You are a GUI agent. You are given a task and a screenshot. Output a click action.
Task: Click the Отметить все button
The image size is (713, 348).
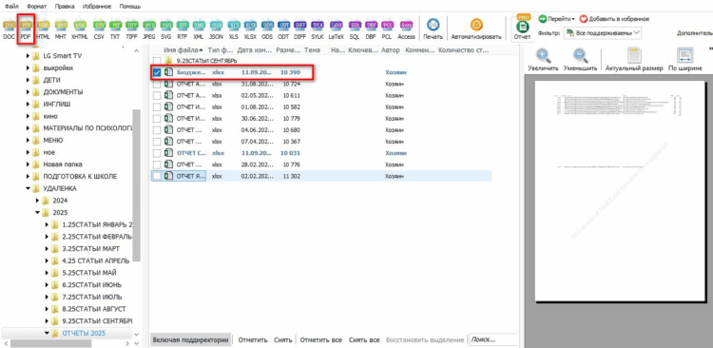click(x=320, y=339)
